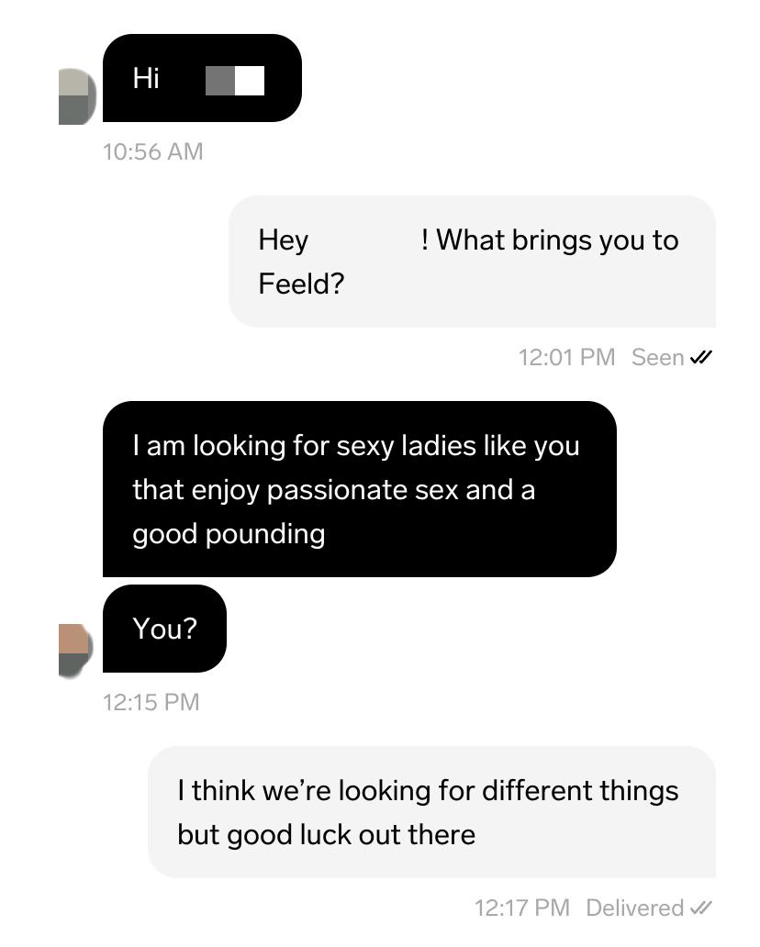This screenshot has width=760, height=947.
Task: Tap the "I am looking for" message bubble
Action: click(358, 489)
